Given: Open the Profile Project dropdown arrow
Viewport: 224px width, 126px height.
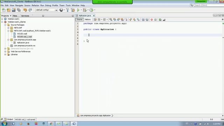Looking at the screenshot, I should 95,10.
